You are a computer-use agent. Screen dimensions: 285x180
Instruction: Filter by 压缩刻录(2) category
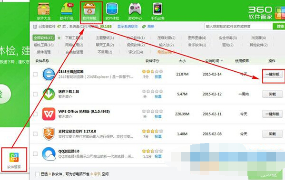[167, 38]
